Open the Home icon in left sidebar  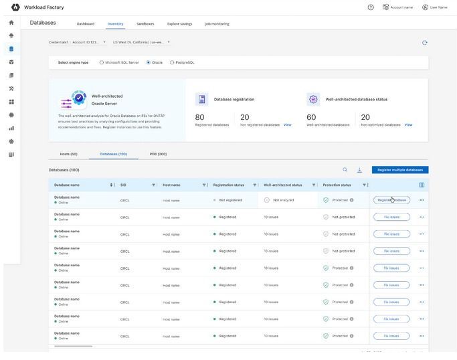11,23
